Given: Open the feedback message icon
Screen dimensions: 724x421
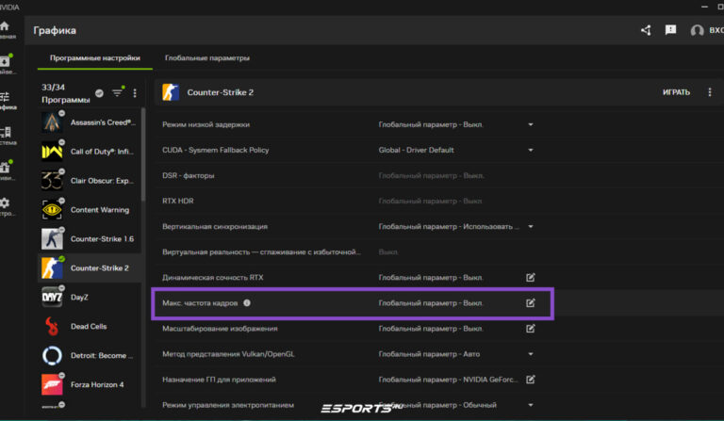Looking at the screenshot, I should click(670, 30).
